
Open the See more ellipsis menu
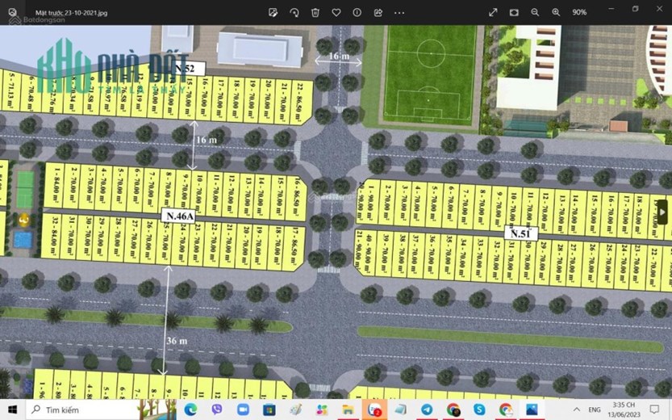click(x=399, y=12)
